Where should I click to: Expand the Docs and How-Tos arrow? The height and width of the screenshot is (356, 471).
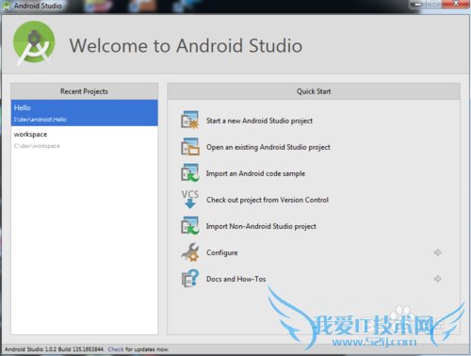tap(437, 279)
